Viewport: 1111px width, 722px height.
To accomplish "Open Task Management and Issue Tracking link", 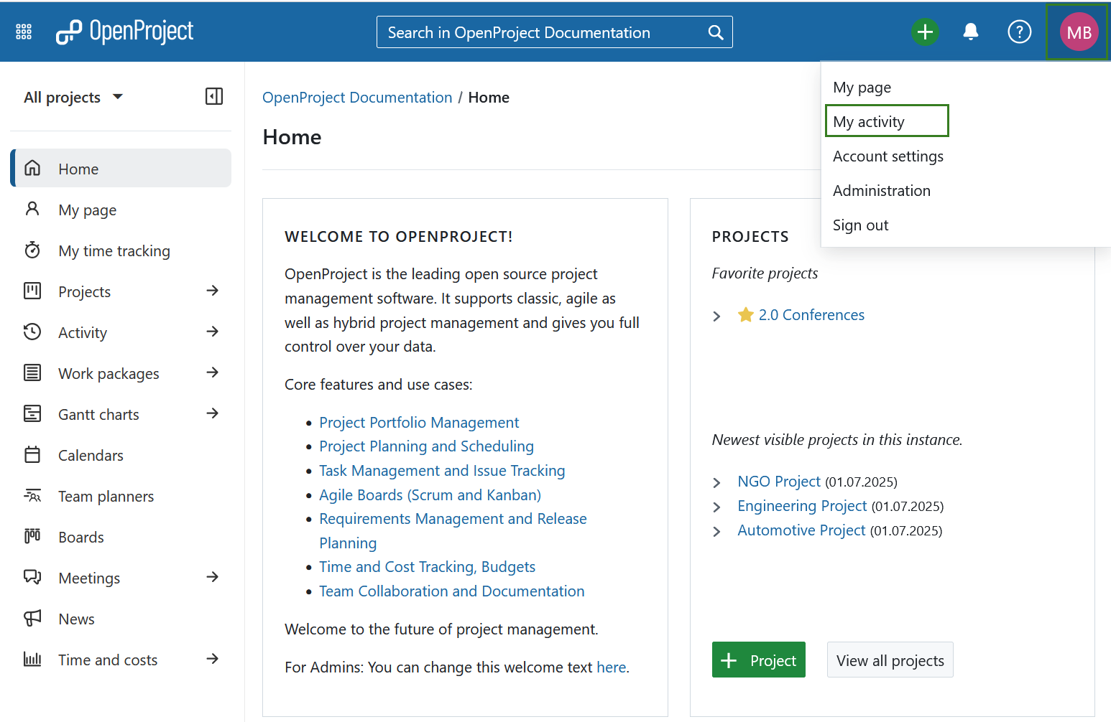I will pos(442,471).
